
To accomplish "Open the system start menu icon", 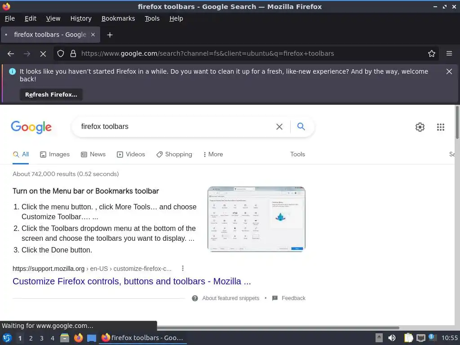I will tap(7, 338).
